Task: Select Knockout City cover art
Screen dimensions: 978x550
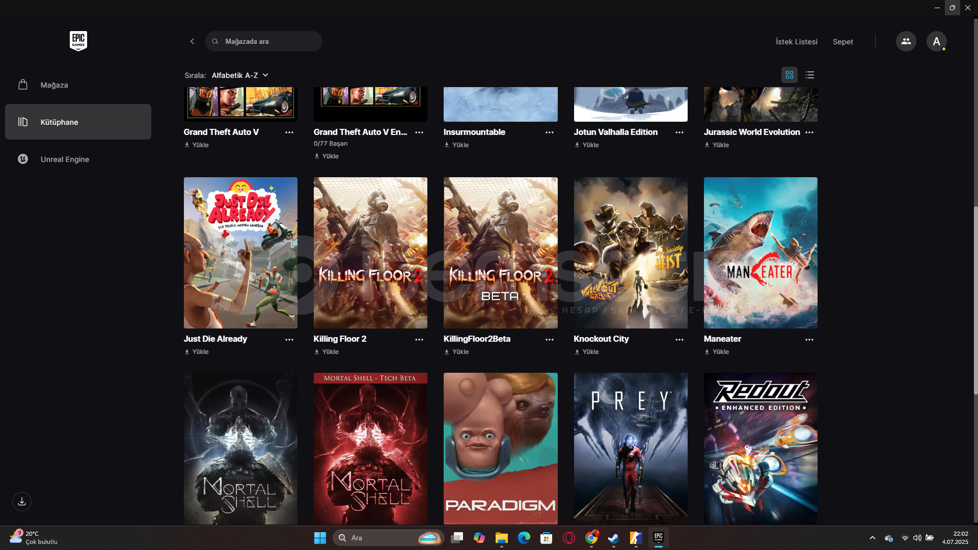Action: pyautogui.click(x=631, y=253)
